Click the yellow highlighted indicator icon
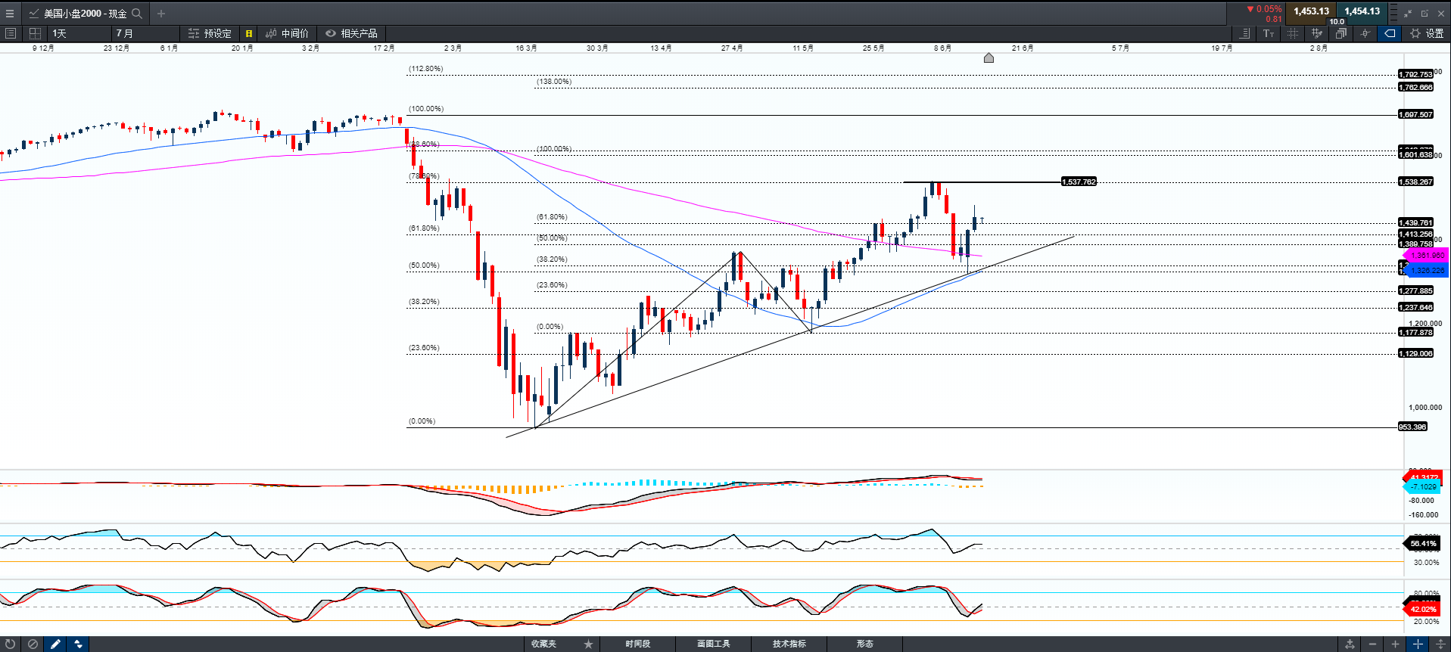 pyautogui.click(x=249, y=33)
